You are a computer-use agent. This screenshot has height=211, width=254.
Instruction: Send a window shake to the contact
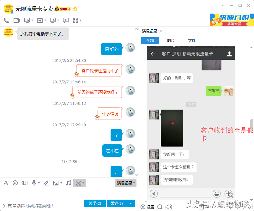point(25,183)
